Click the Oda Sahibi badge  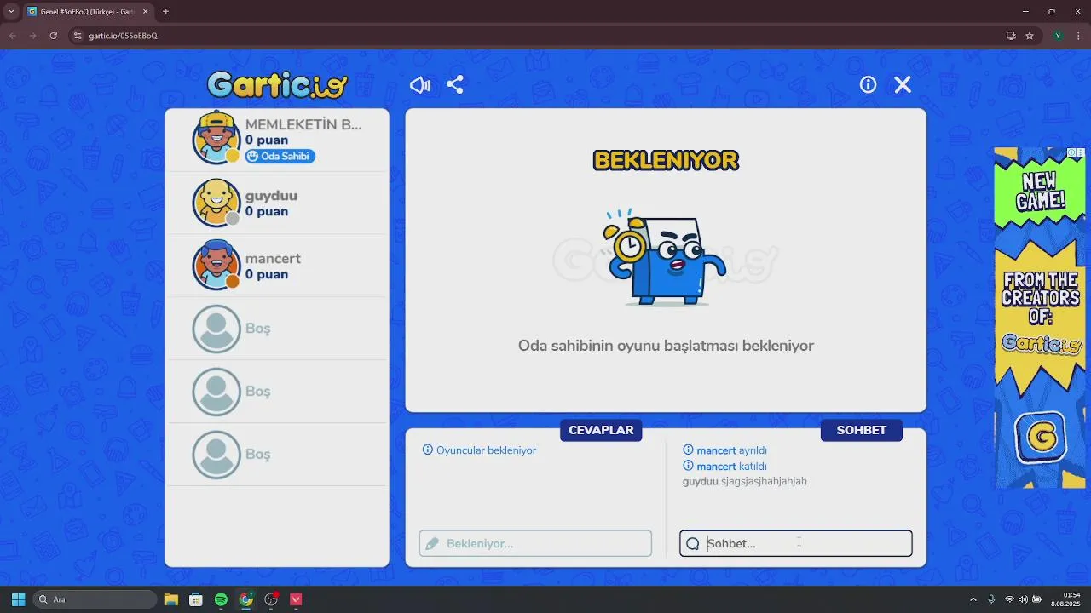pos(280,157)
